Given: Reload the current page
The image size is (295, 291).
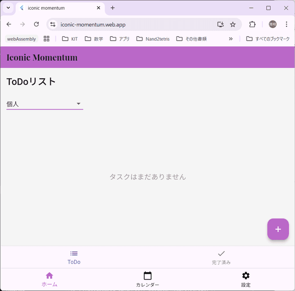Looking at the screenshot, I should coord(36,24).
